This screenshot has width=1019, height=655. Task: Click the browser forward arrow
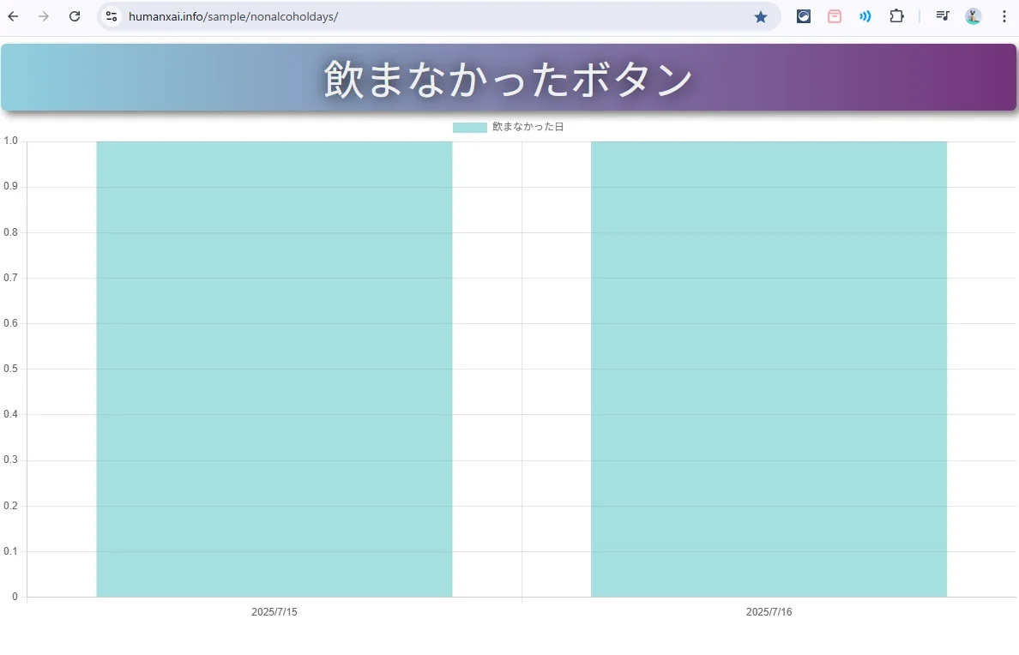44,16
